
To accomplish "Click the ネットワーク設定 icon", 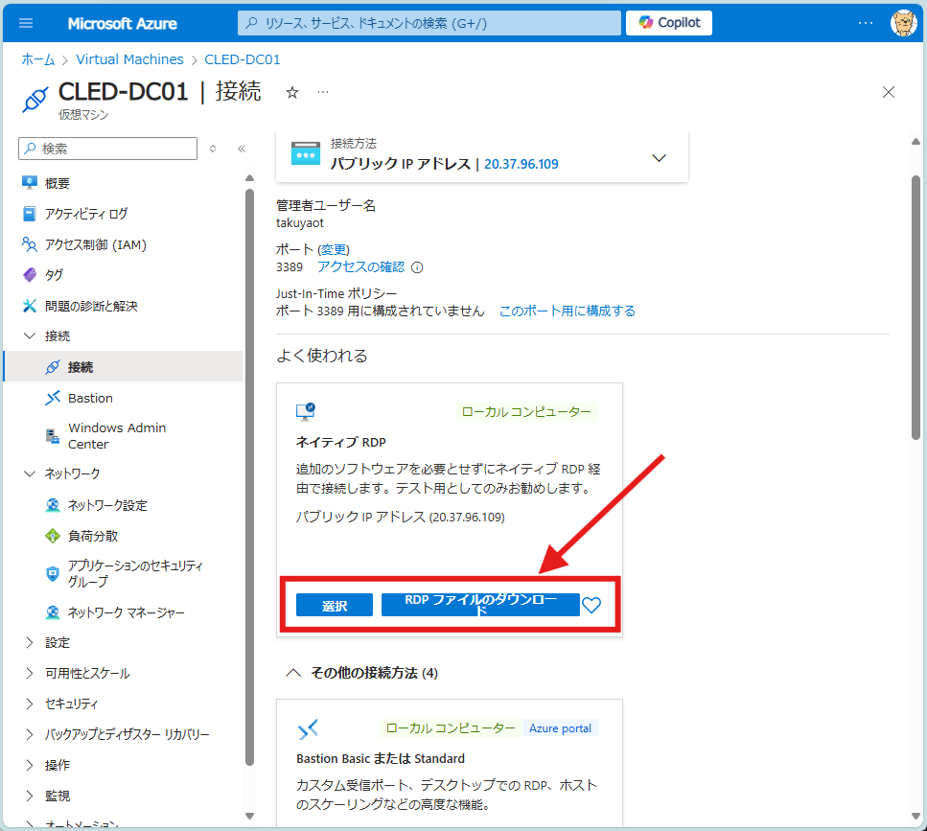I will [53, 505].
